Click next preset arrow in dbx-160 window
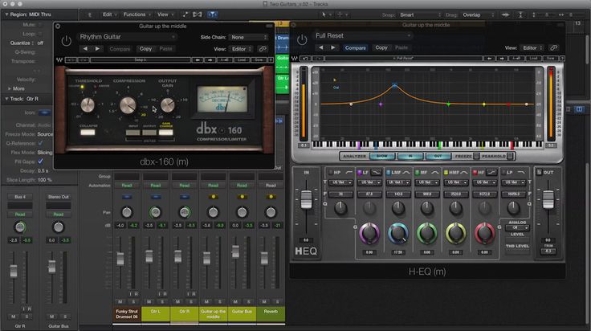 (98, 49)
